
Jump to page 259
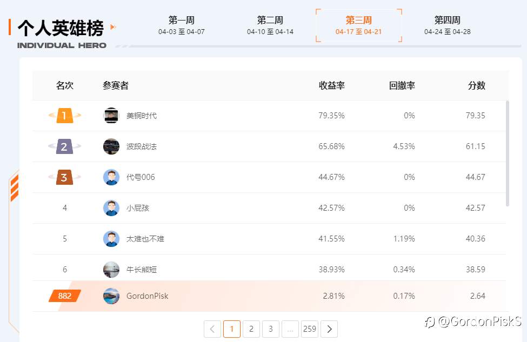[x=309, y=328]
